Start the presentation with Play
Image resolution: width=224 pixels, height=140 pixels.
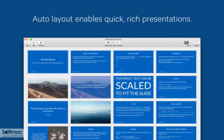click(x=34, y=43)
